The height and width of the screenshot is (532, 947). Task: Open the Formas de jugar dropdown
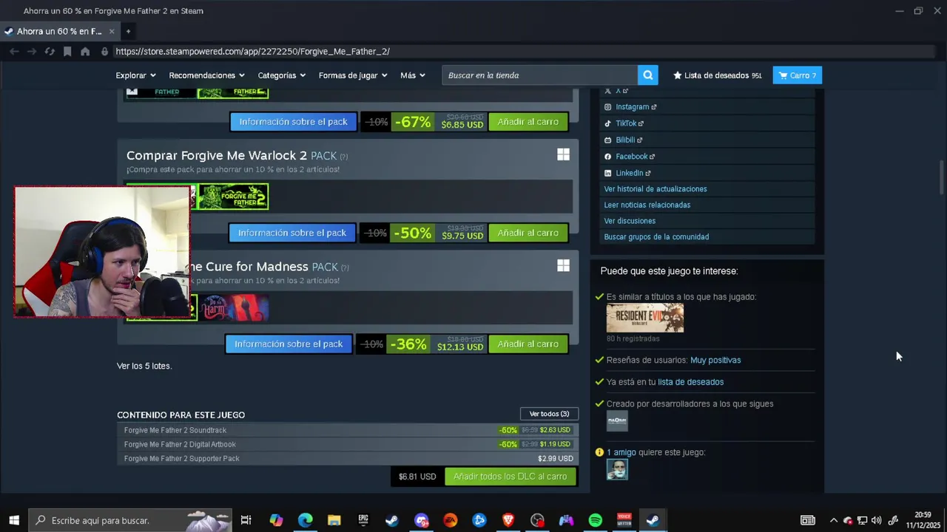coord(352,75)
